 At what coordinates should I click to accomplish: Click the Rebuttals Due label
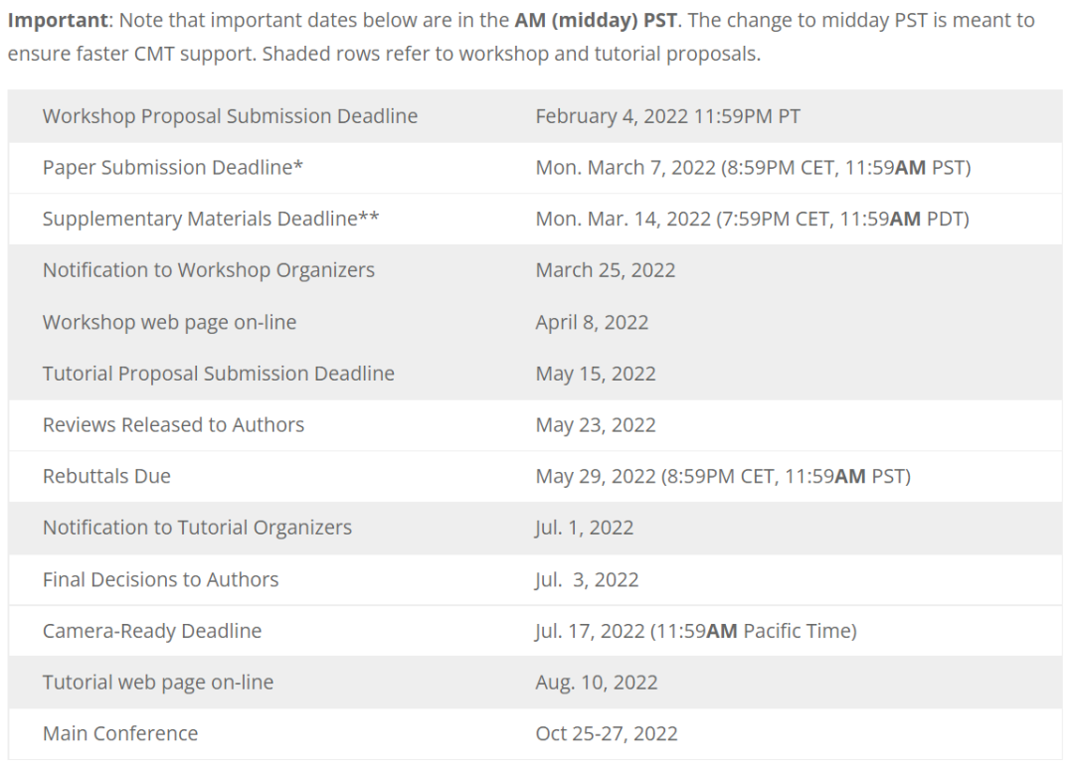pos(106,477)
